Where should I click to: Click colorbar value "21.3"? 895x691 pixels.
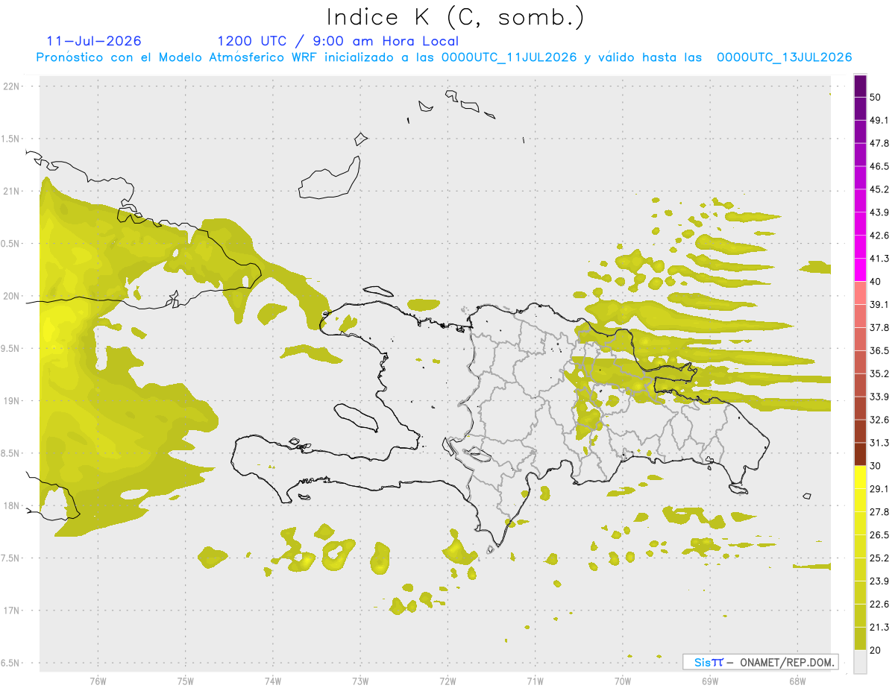(x=879, y=628)
